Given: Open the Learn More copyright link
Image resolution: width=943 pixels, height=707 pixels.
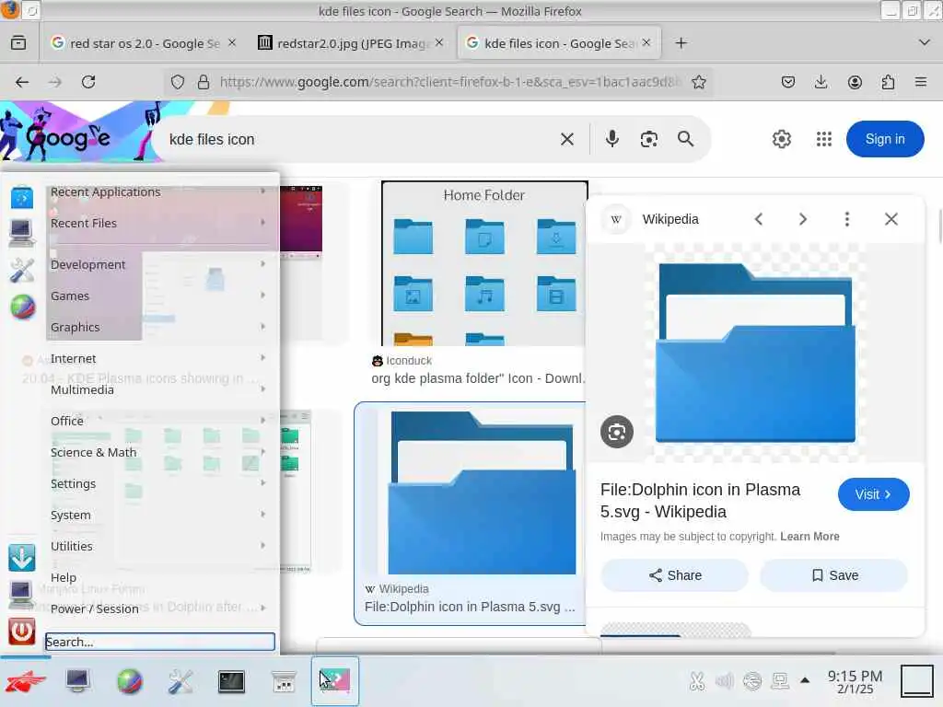Looking at the screenshot, I should coord(809,537).
